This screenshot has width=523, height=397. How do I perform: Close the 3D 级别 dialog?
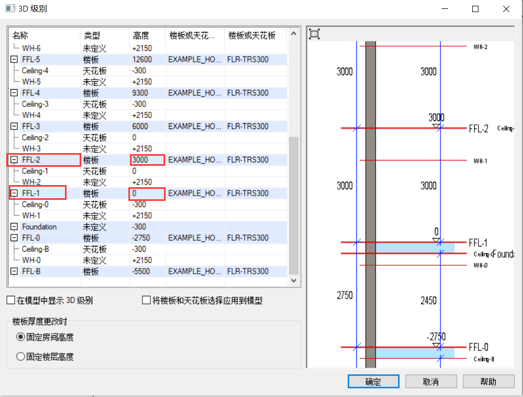(x=506, y=9)
